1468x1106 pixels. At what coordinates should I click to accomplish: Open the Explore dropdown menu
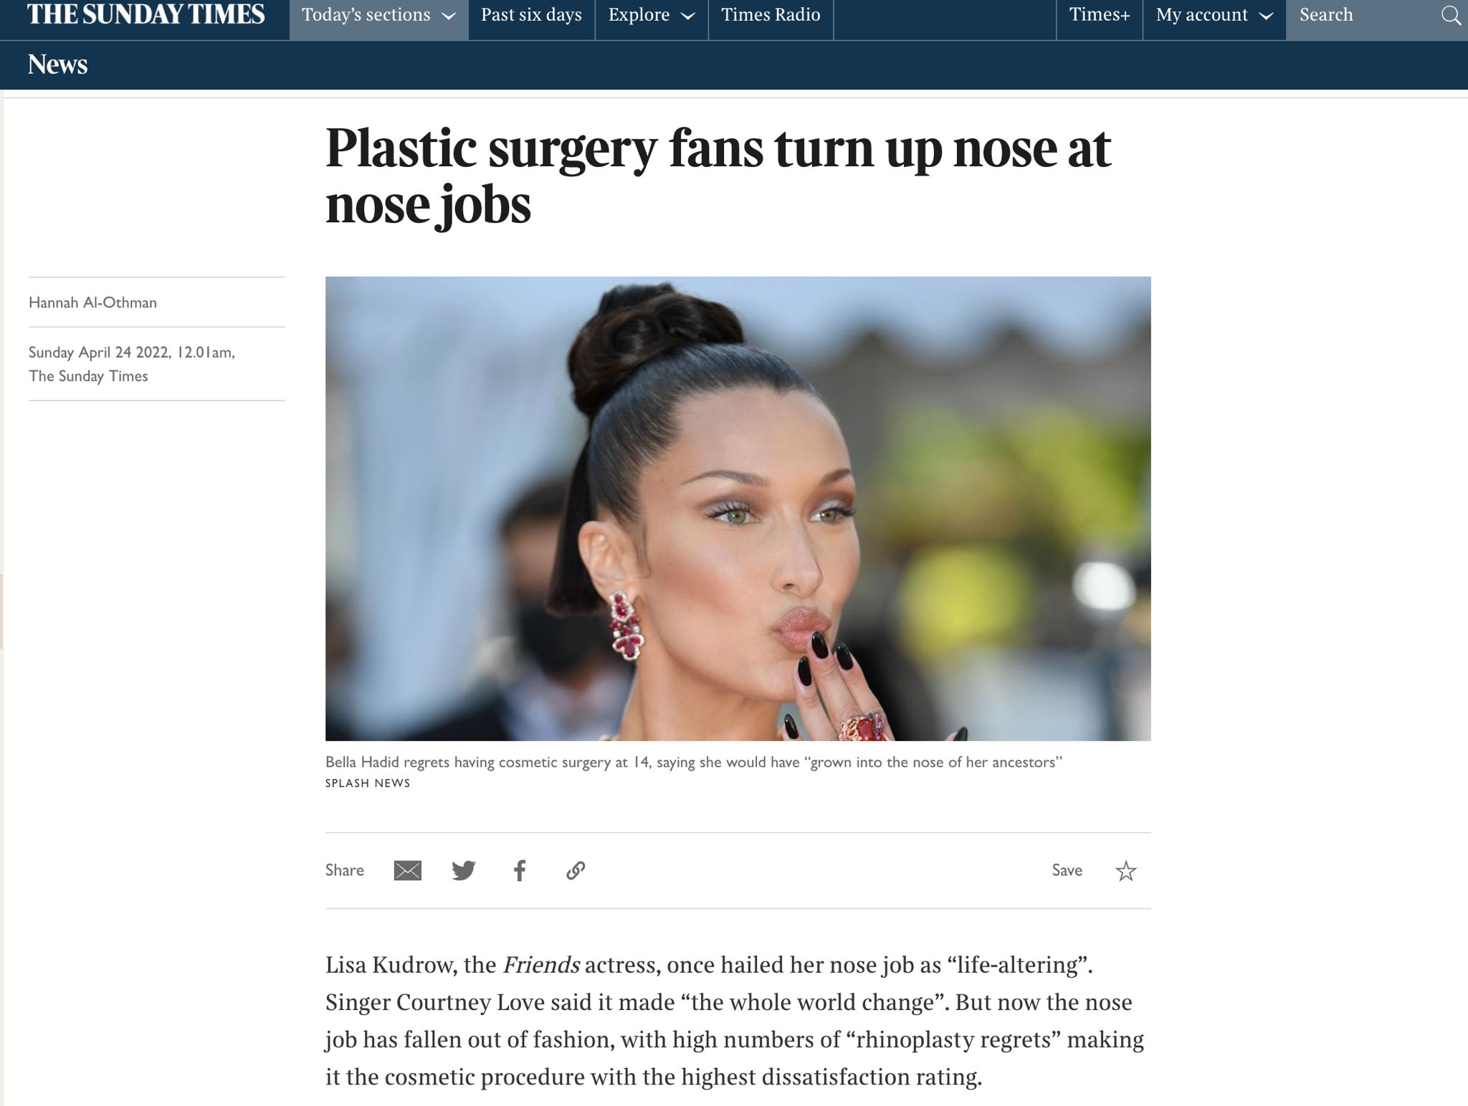651,15
